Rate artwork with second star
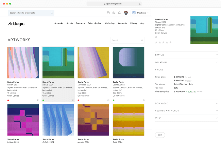Image resolution: width=221 pixels, height=143 pixels. click(x=160, y=42)
